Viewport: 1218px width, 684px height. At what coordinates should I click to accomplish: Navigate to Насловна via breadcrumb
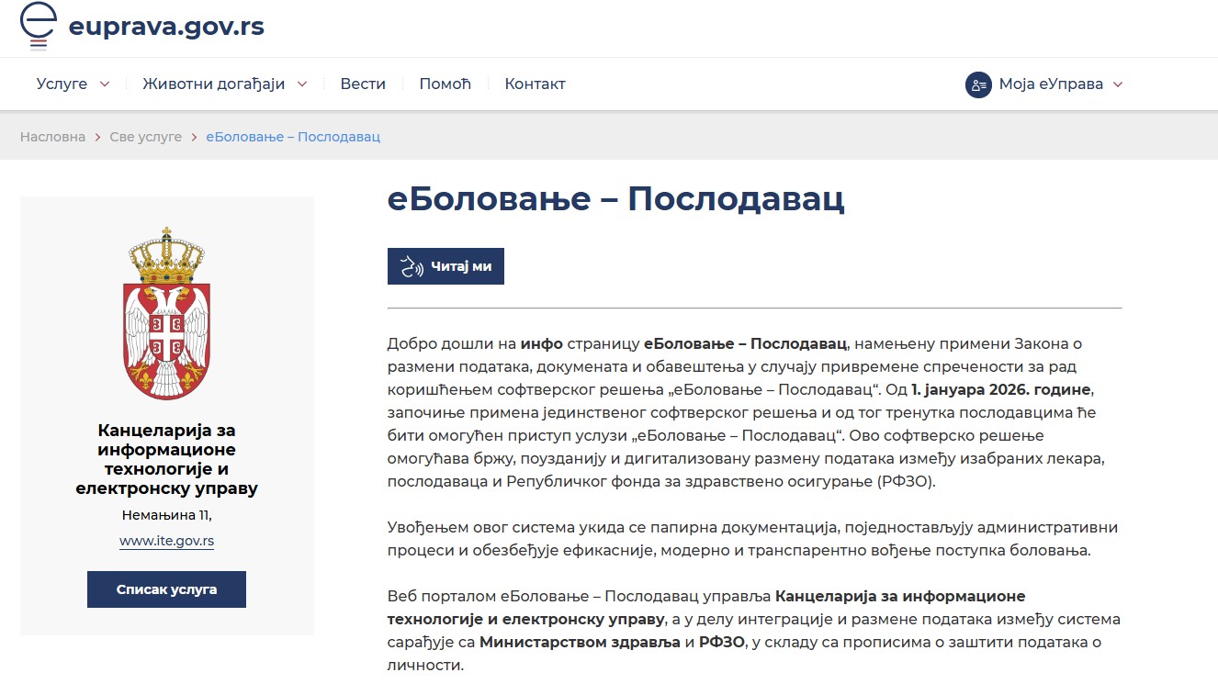52,136
